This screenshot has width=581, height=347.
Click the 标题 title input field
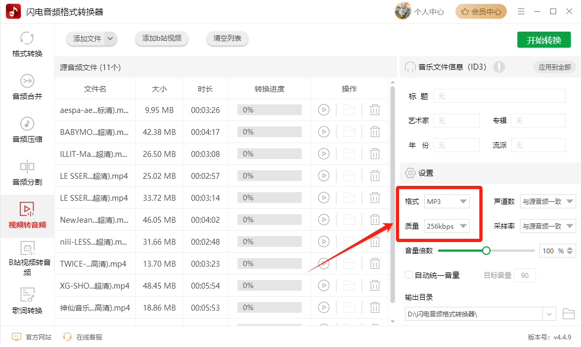[x=500, y=96]
